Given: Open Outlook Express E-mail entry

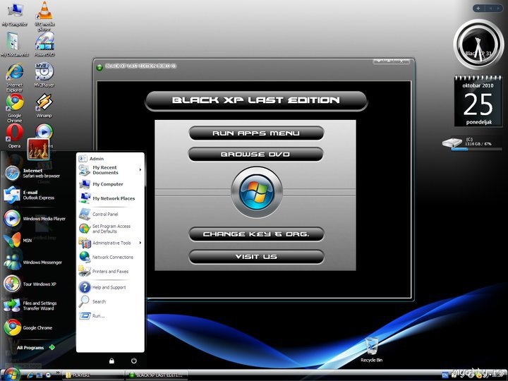Looking at the screenshot, I should tap(29, 195).
